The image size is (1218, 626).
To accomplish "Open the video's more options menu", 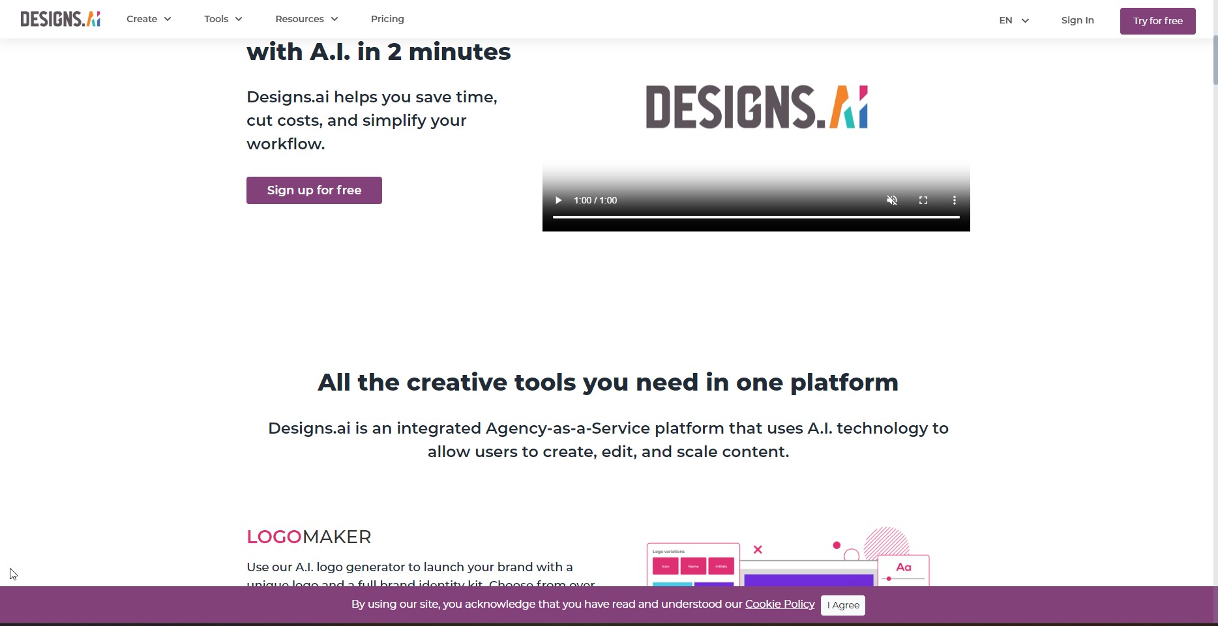I will [x=955, y=200].
